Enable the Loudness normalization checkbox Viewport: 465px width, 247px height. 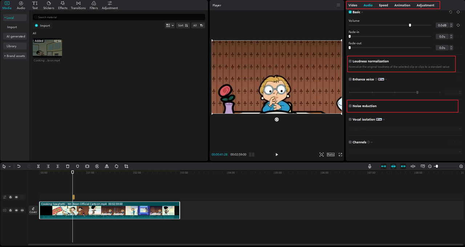coord(350,61)
